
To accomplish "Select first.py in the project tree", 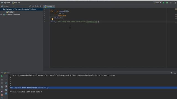I will 10,12.
